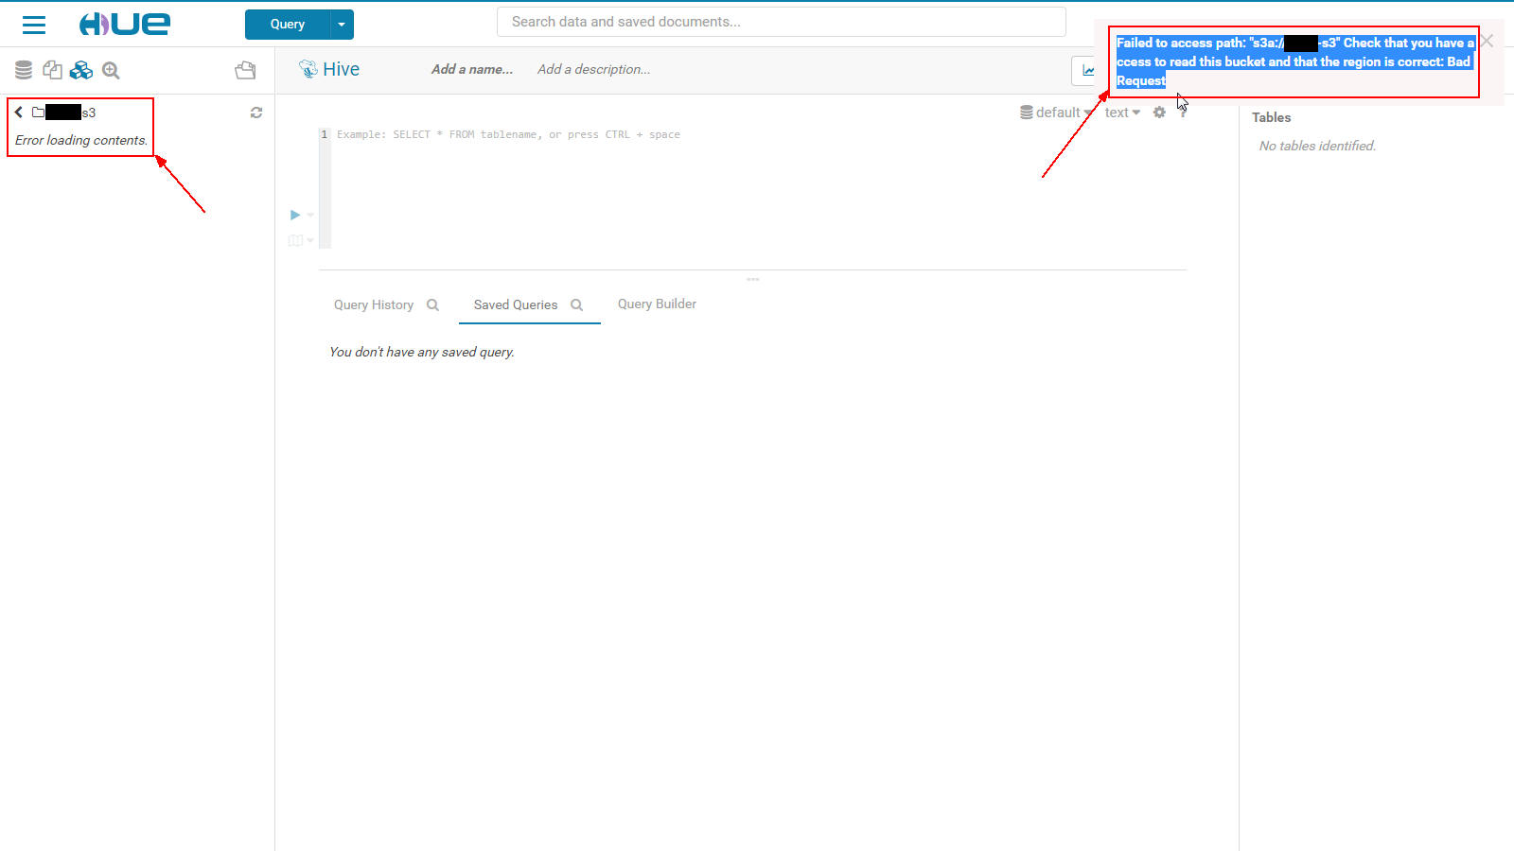Open the documents browser icon in sidebar

coord(52,69)
